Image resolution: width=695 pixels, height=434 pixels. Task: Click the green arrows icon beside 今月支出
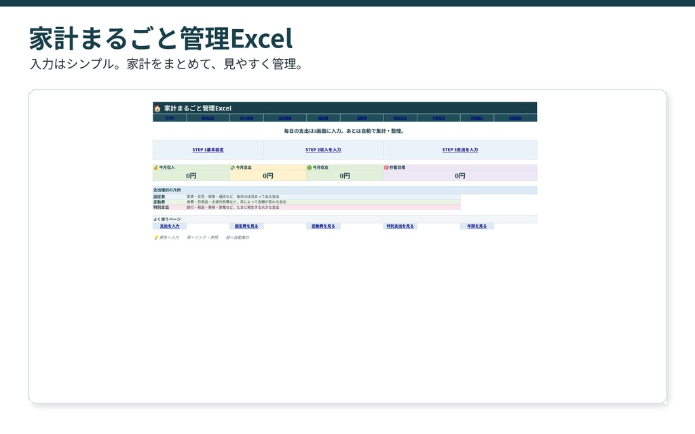tap(233, 167)
